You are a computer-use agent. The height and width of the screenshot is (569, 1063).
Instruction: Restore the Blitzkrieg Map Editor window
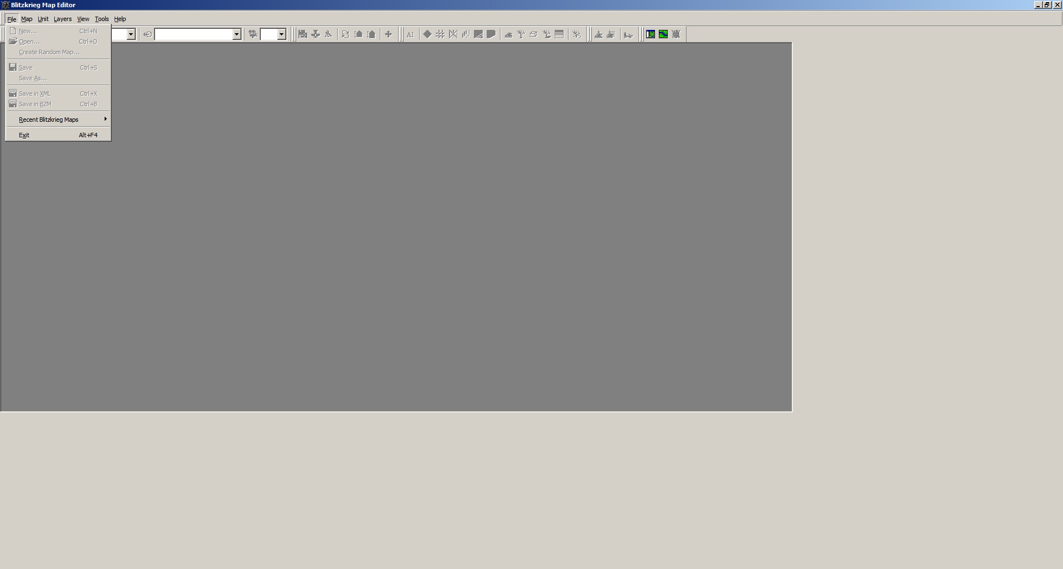point(1047,5)
